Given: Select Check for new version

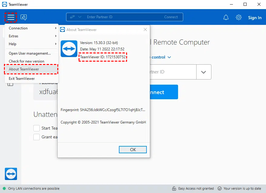Looking at the screenshot, I should click(x=32, y=61).
